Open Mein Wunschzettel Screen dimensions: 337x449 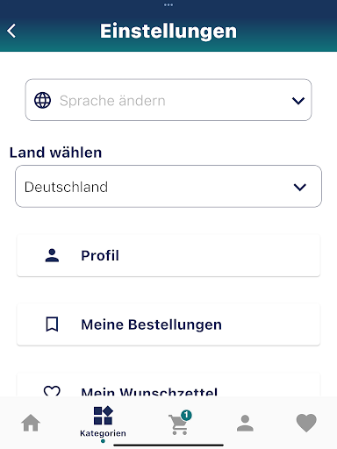pos(168,385)
